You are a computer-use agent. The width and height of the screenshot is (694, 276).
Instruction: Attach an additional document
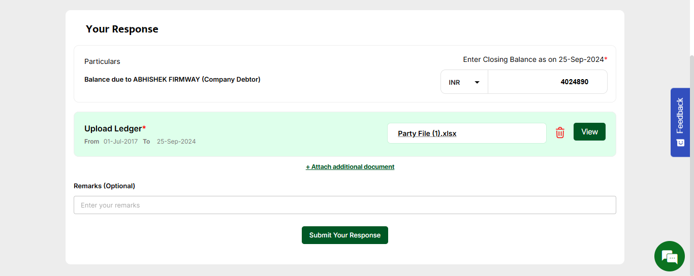(x=350, y=167)
